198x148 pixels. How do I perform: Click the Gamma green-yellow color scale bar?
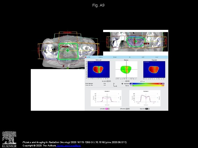148,86
